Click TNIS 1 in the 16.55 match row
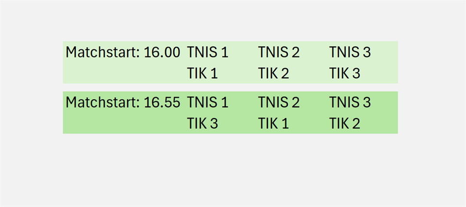The width and height of the screenshot is (466, 207). 207,102
